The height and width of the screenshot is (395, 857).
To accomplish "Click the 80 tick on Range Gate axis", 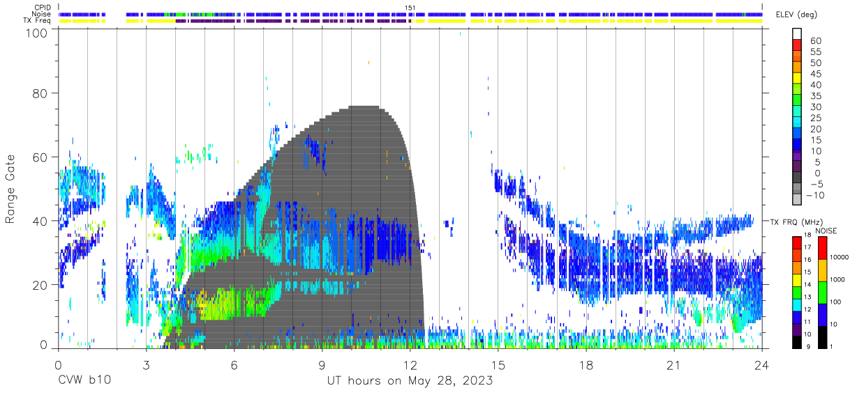I will click(39, 93).
